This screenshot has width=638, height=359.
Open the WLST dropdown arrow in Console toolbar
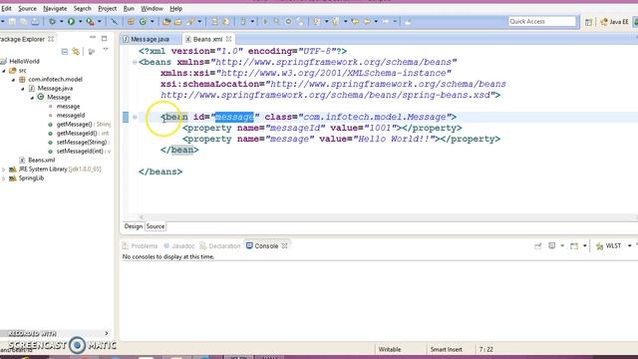pyautogui.click(x=629, y=245)
